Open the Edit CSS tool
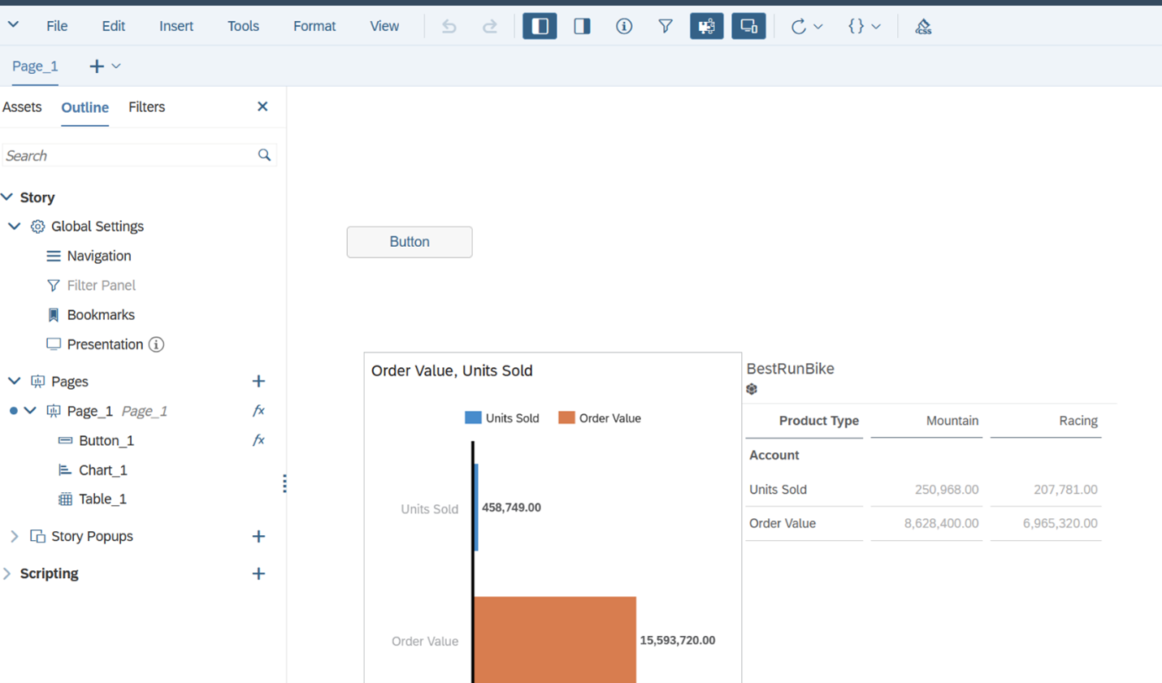Screen dimensions: 1162x683 click(x=923, y=25)
